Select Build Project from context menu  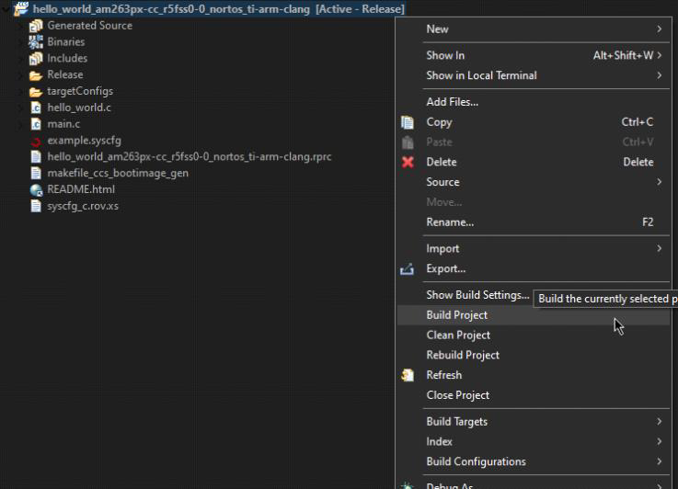click(457, 315)
